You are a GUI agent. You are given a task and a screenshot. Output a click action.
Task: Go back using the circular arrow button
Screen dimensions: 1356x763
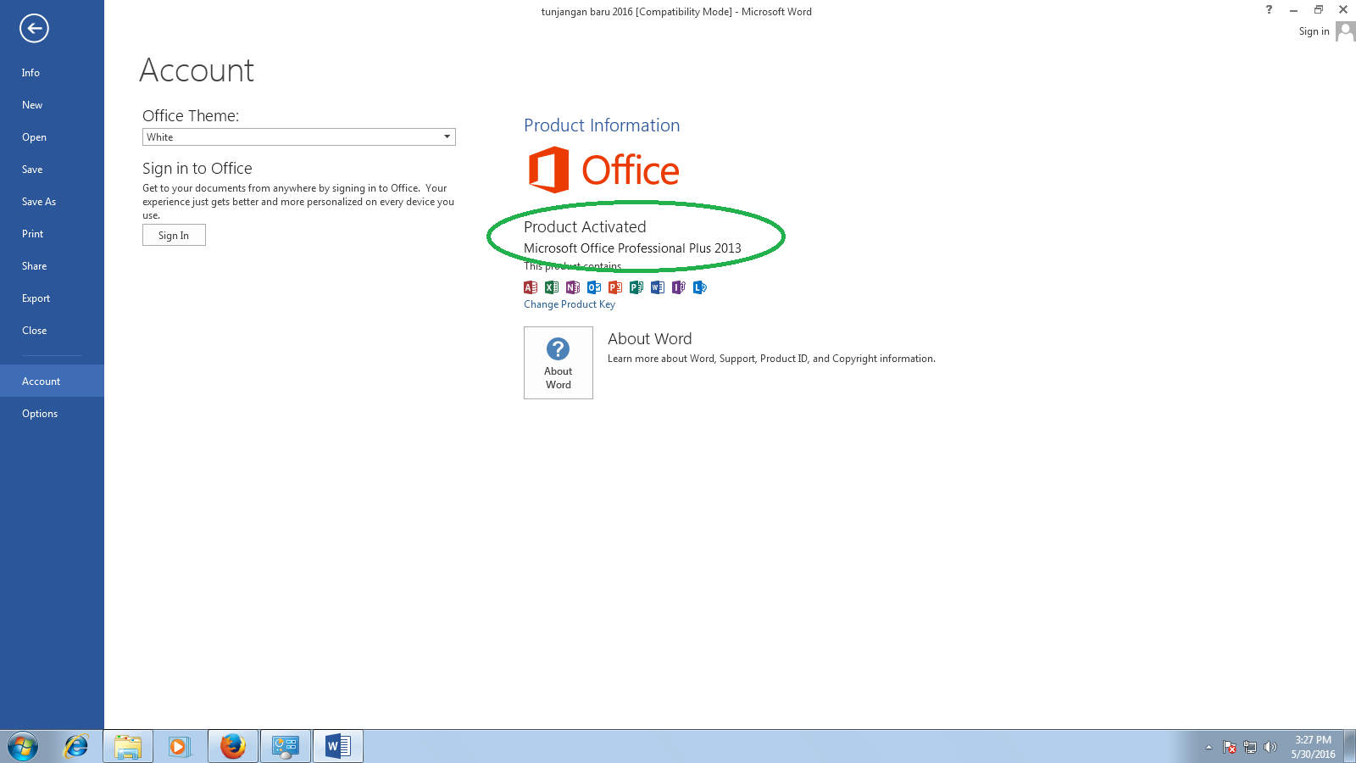(34, 28)
